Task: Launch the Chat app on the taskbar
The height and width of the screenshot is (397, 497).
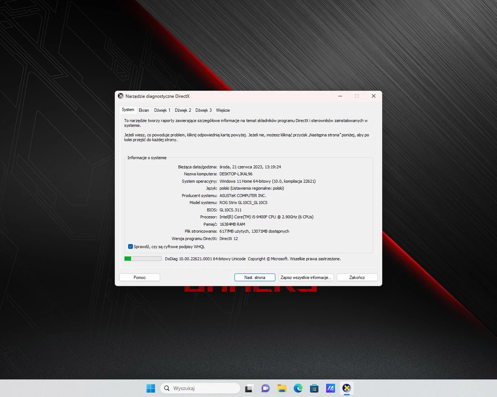Action: click(x=265, y=388)
